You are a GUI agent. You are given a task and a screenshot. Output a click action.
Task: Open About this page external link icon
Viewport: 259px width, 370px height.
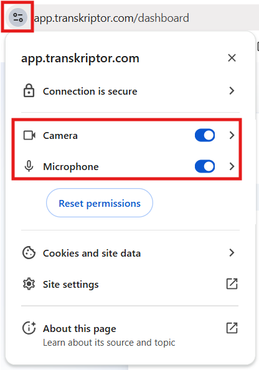point(232,328)
